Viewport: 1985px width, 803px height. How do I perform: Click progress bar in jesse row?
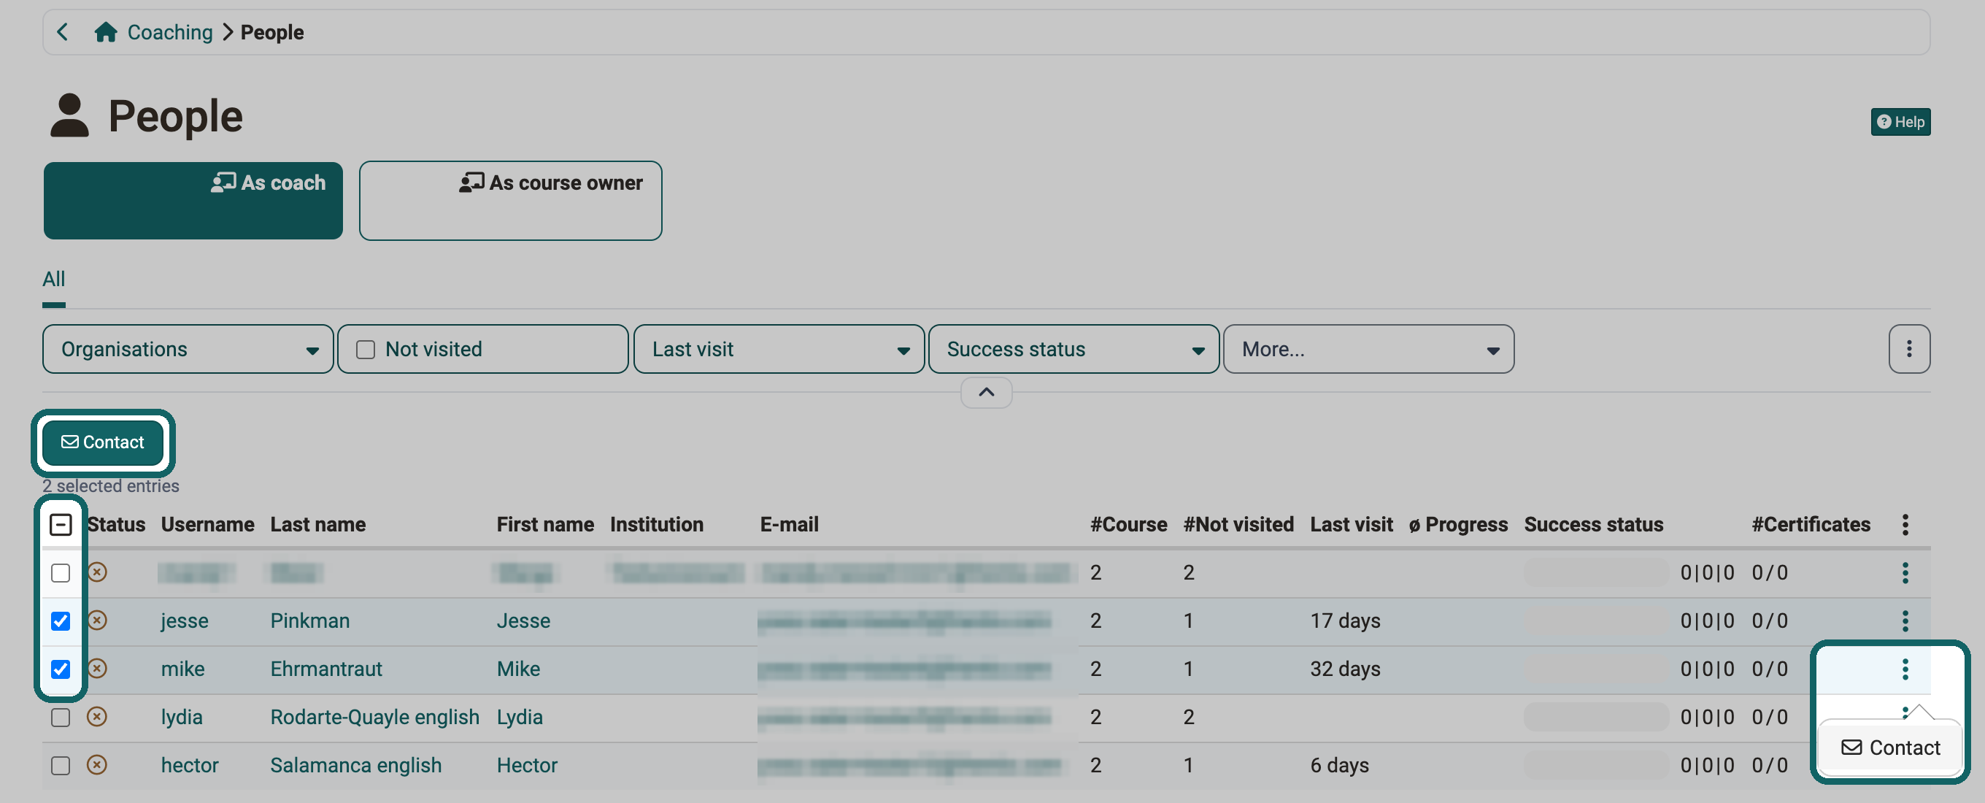1596,621
